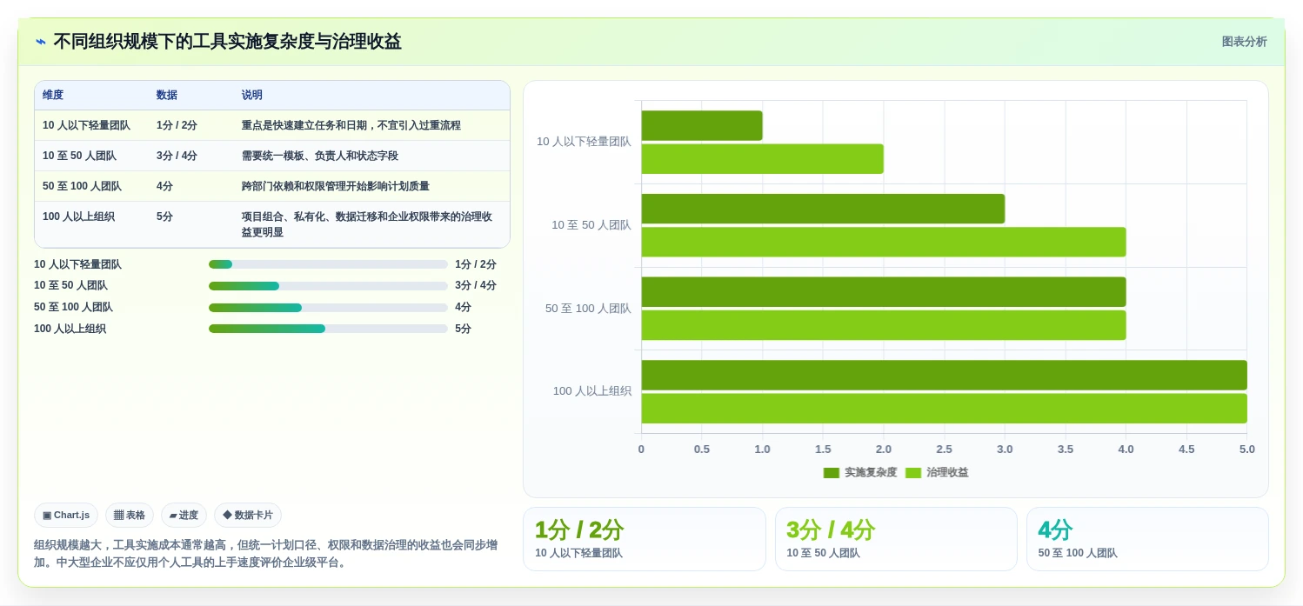Click the dark green bar for 50 至 100 人团队
This screenshot has height=606, width=1303.
tap(884, 292)
